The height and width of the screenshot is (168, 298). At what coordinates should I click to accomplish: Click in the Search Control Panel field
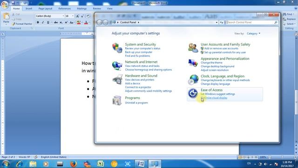pos(250,22)
